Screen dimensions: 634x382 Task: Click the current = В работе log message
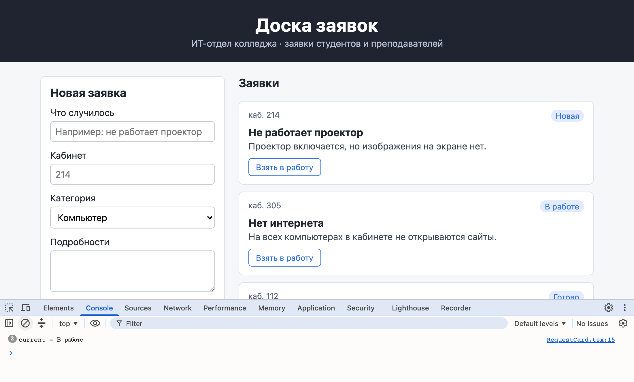(x=51, y=340)
